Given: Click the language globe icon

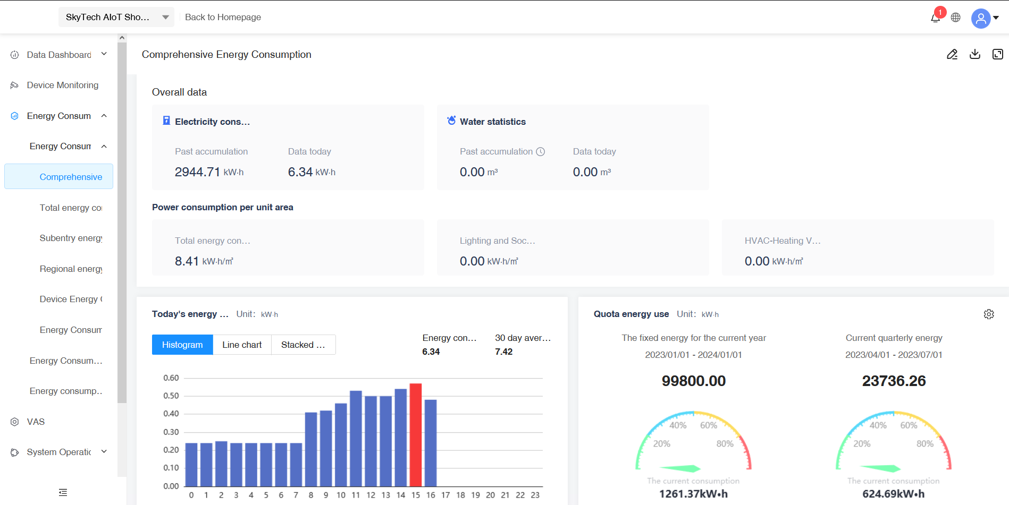Looking at the screenshot, I should pos(956,18).
